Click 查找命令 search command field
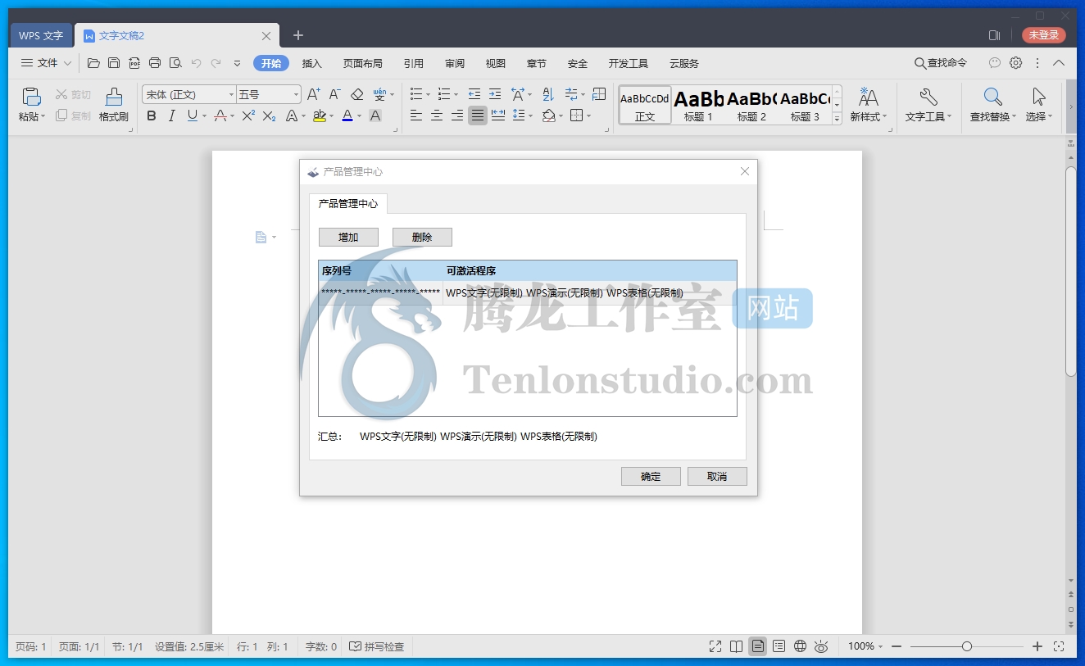Screen dimensions: 1085x666 click(x=940, y=63)
